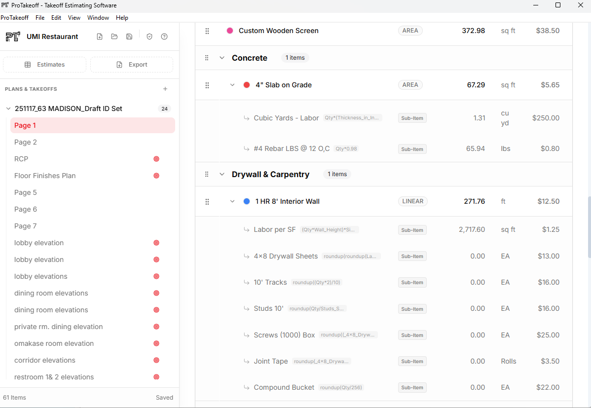
Task: Click the AREA badge on Custom Wooden Screen
Action: point(410,31)
